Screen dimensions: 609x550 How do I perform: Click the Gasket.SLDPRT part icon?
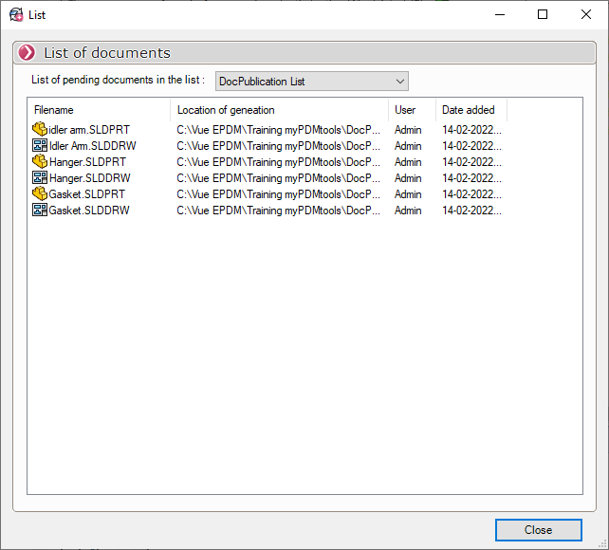point(40,194)
